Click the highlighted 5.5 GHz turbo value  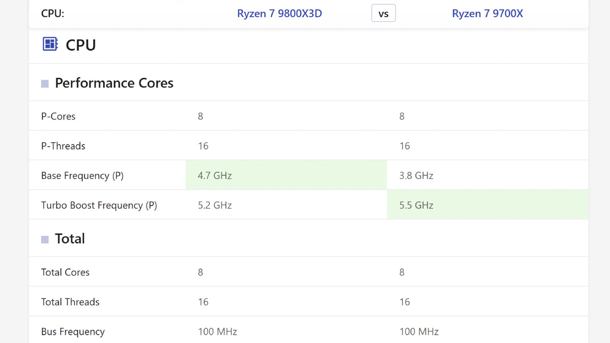coord(416,205)
